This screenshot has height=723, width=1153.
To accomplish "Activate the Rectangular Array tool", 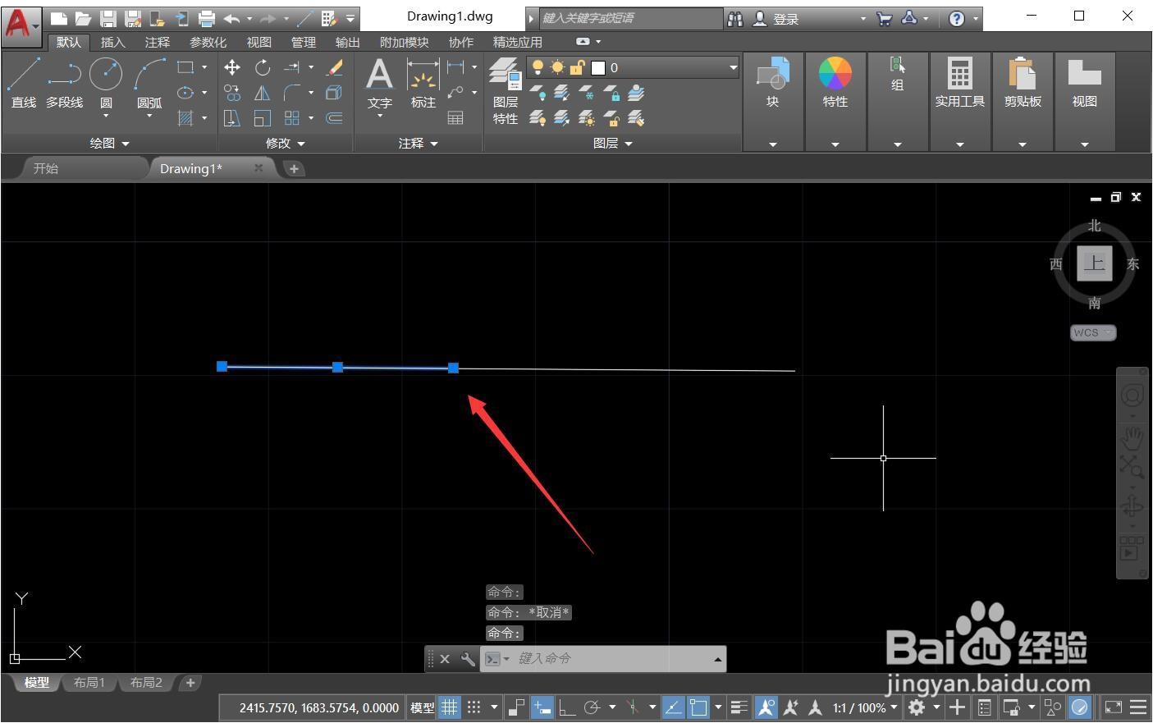I will tap(292, 118).
